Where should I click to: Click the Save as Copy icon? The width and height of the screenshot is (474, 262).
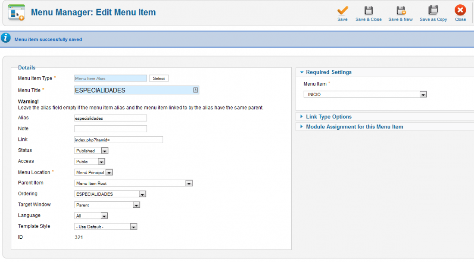tap(433, 10)
